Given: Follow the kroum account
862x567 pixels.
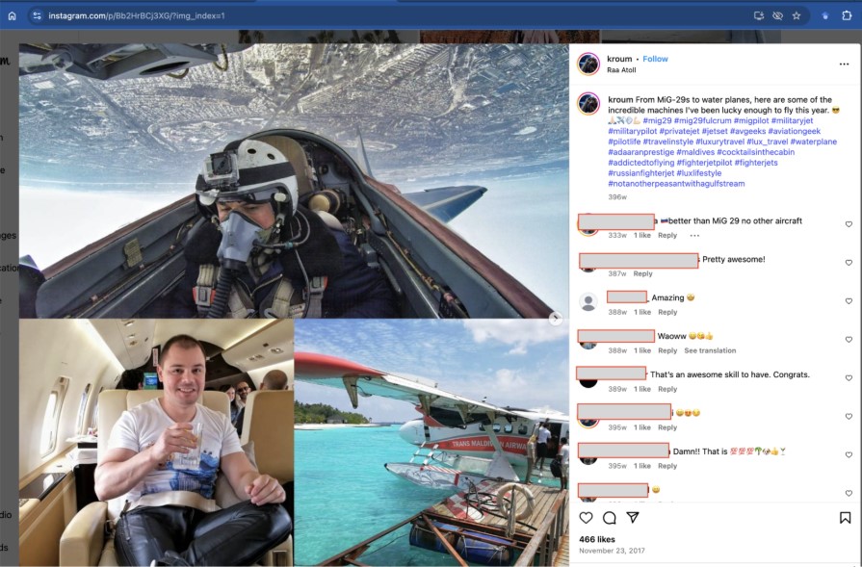Looking at the screenshot, I should tap(655, 59).
